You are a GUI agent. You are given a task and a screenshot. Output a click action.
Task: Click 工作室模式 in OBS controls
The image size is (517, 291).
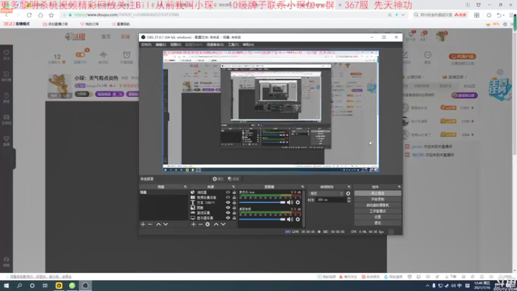[378, 211]
